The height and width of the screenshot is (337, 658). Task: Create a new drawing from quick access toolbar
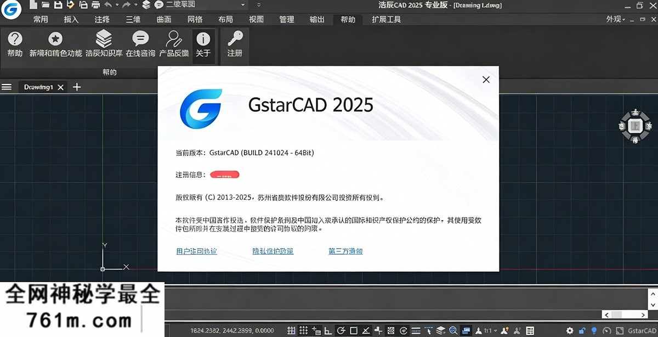33,5
